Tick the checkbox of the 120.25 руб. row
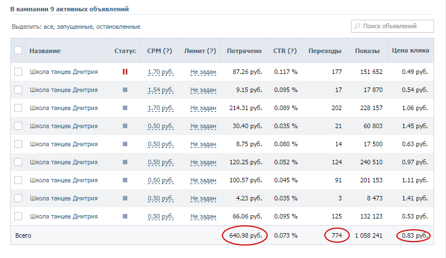Image resolution: width=446 pixels, height=258 pixels. pyautogui.click(x=18, y=162)
